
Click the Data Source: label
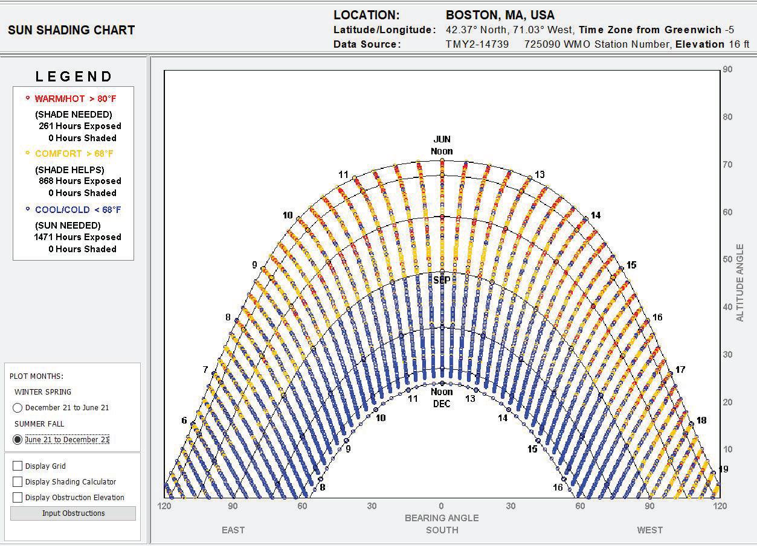tap(367, 44)
